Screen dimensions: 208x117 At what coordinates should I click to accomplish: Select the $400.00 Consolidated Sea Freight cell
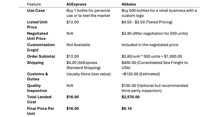(155, 65)
